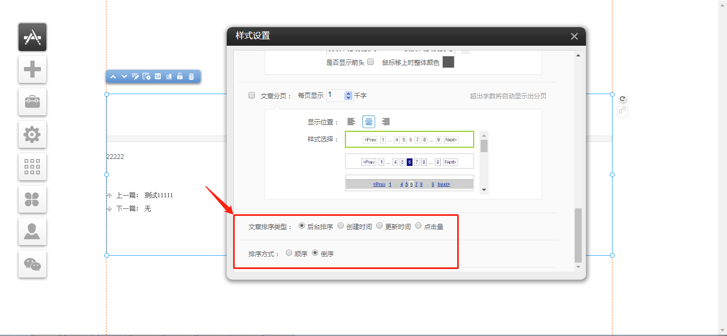Click the plus add button in sidebar

coord(32,69)
